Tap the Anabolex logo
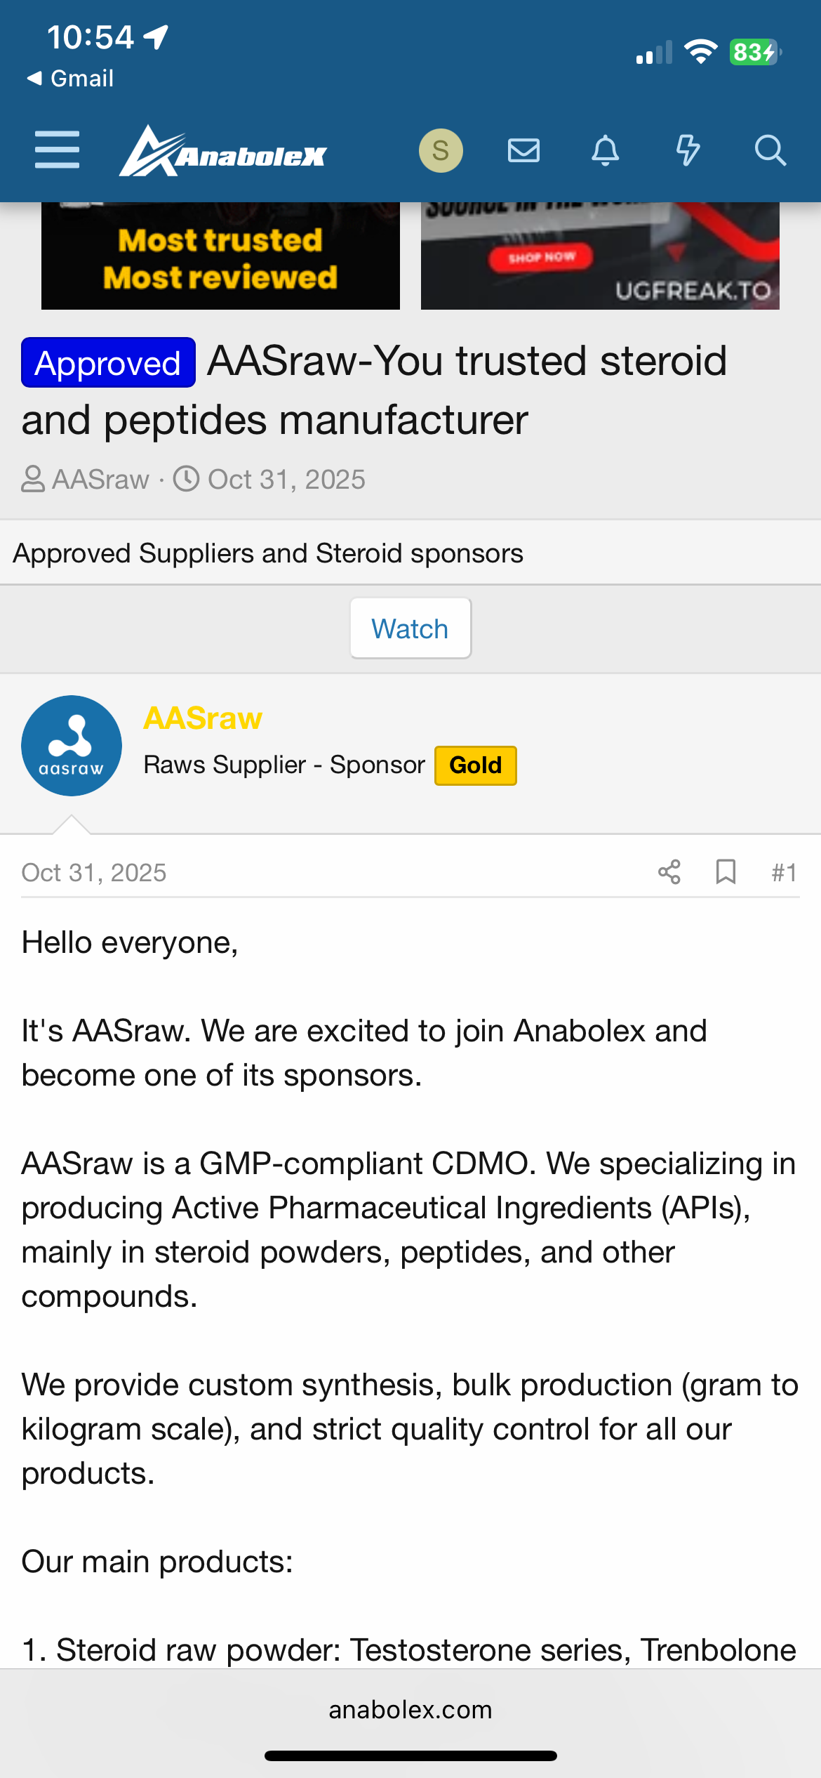821x1778 pixels. point(222,151)
